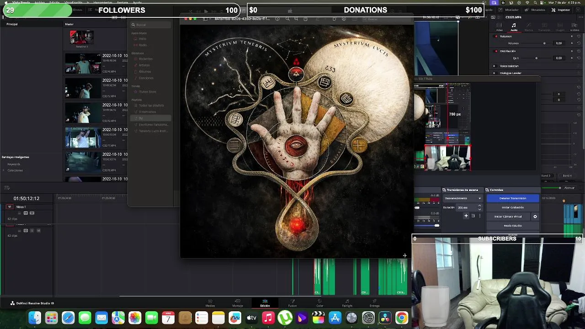Click the Atenuar button in the equalizer panel
This screenshot has width=585, height=329.
(x=569, y=187)
